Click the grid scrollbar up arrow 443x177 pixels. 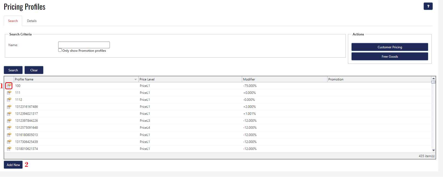tap(433, 79)
